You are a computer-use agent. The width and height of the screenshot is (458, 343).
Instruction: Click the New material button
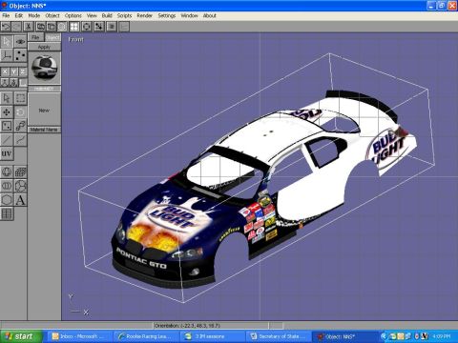tap(44, 111)
